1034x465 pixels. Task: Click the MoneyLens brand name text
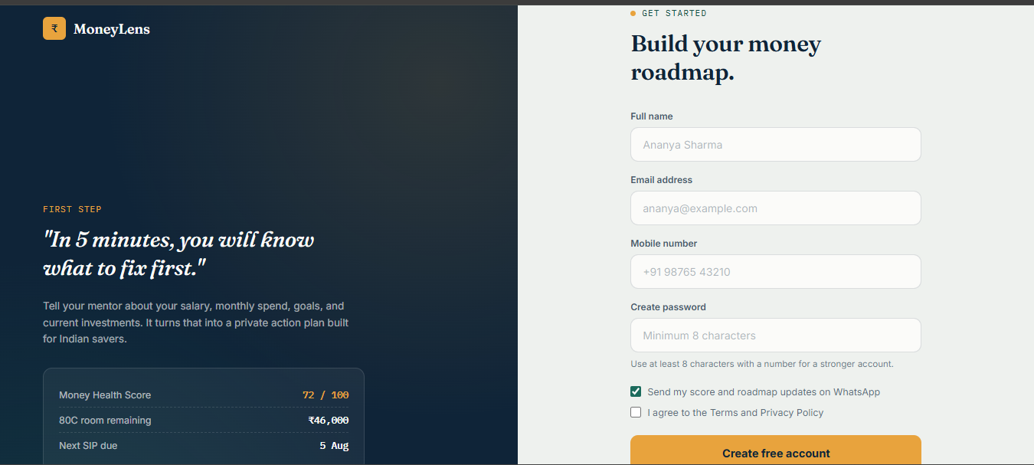(112, 30)
